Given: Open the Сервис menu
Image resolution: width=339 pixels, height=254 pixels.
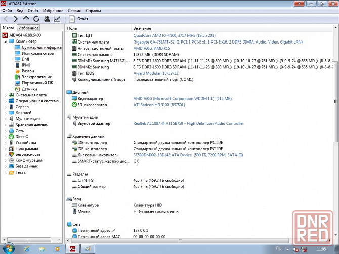Looking at the screenshot, I should 74,11.
